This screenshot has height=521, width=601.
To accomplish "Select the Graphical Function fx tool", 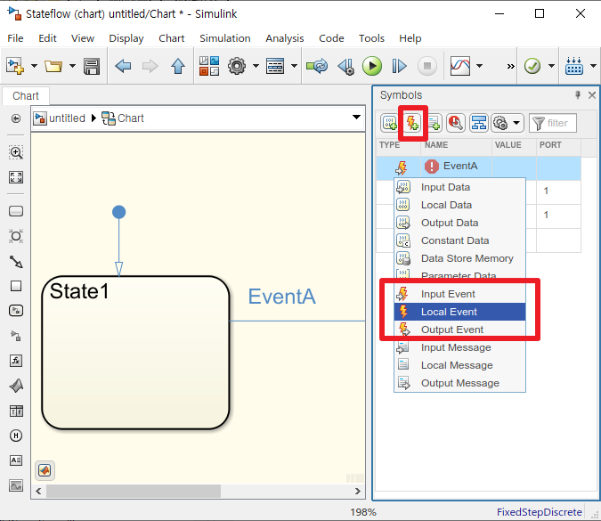I will pos(16,361).
